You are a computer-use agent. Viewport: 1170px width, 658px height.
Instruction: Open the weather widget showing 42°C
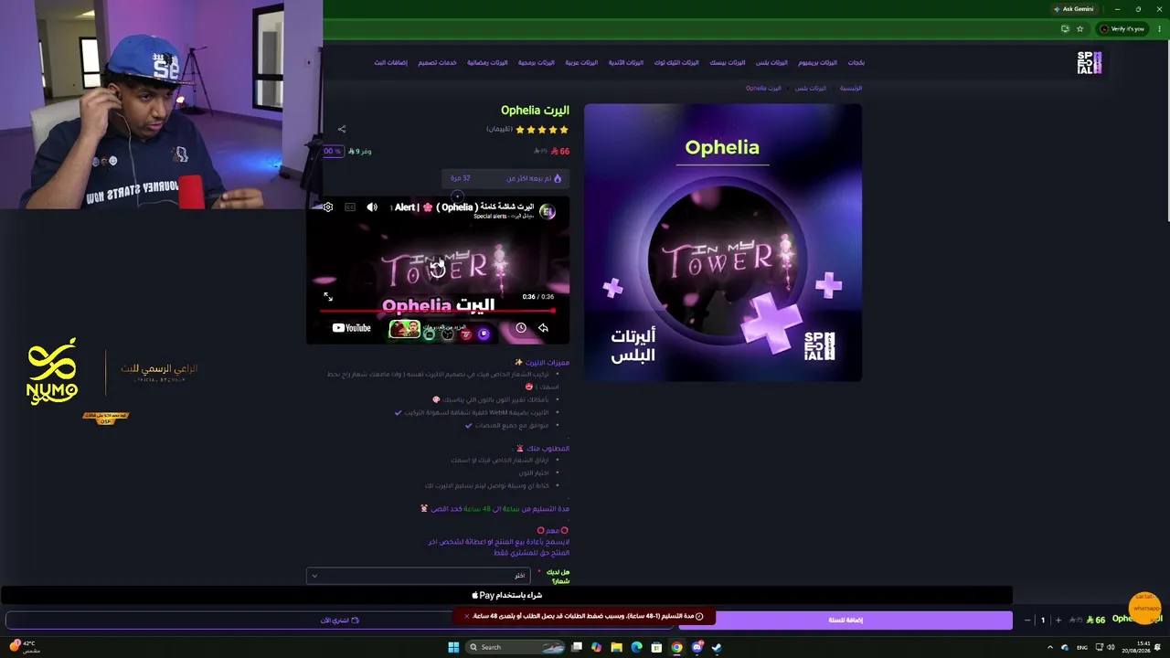click(x=24, y=647)
